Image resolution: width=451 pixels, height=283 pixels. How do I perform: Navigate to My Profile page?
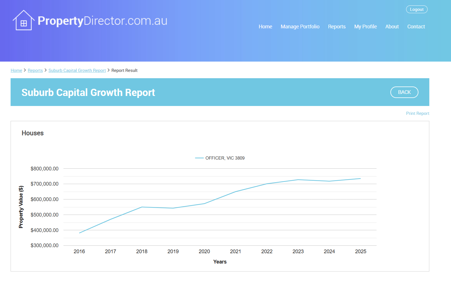click(x=365, y=27)
